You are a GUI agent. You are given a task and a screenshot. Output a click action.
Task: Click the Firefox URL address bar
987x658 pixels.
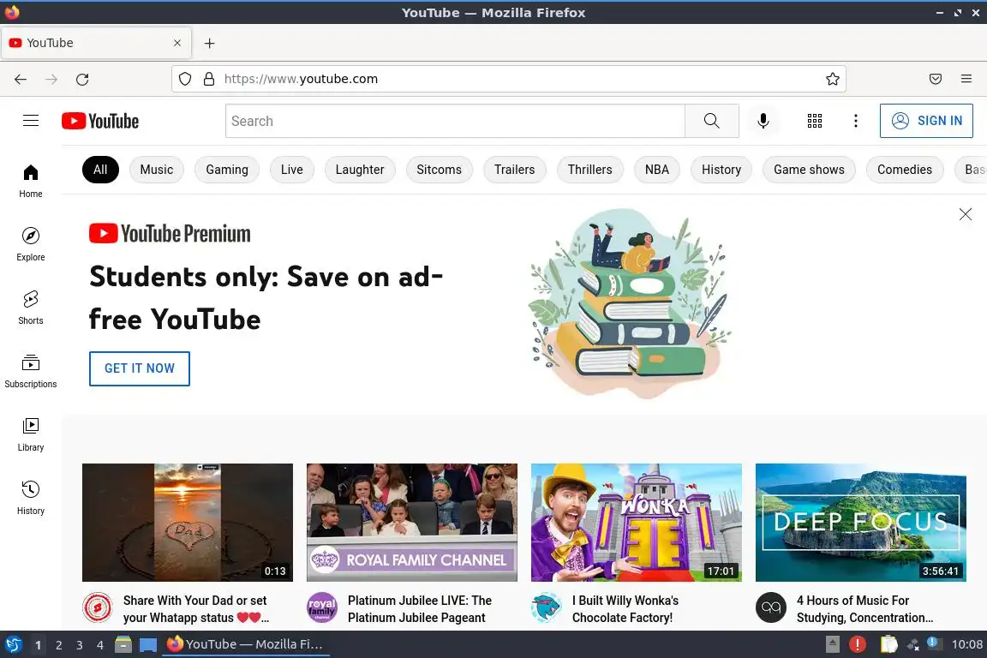tap(509, 80)
